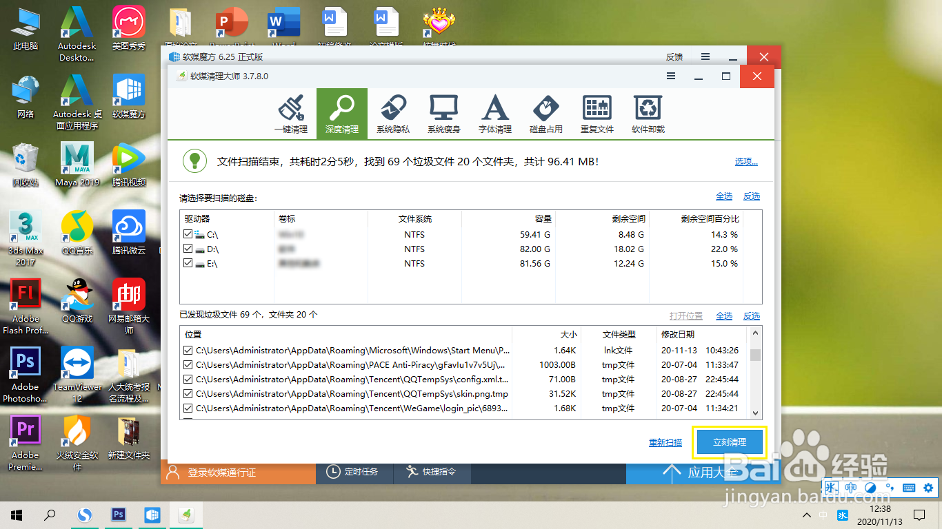Viewport: 942px width, 529px height.
Task: Uncheck the D:\ drive checkbox
Action: click(x=188, y=249)
